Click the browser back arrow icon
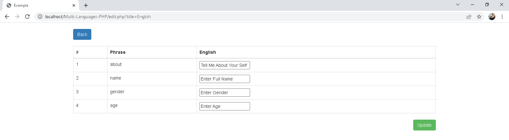The height and width of the screenshot is (140, 509). click(7, 17)
